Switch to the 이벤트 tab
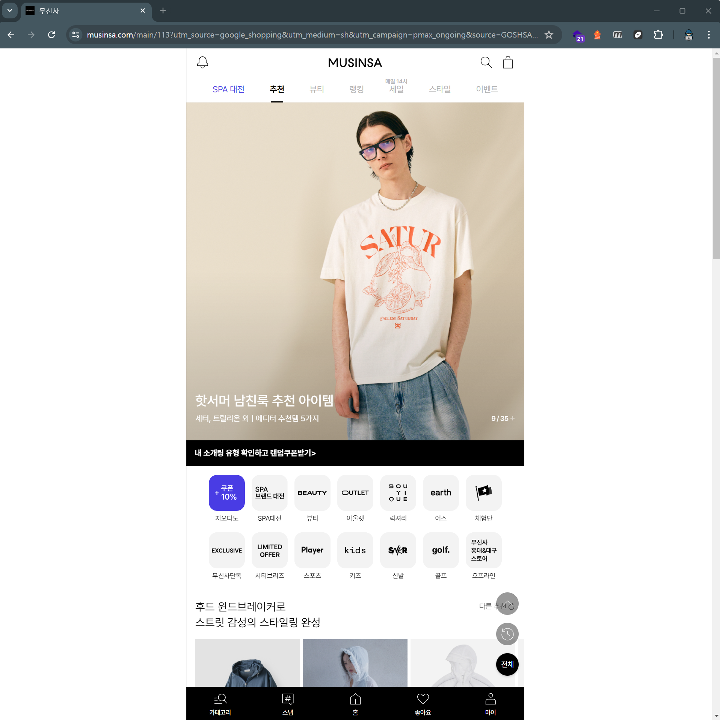The width and height of the screenshot is (720, 720). (x=487, y=89)
